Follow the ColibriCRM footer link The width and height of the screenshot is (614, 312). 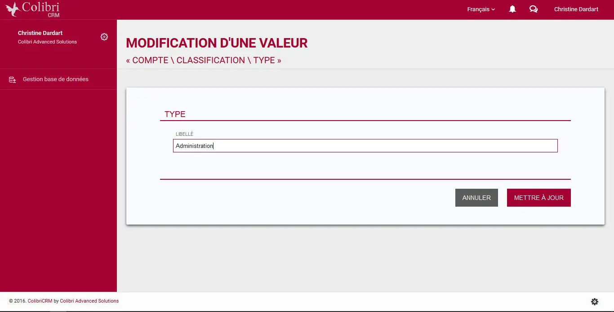pyautogui.click(x=40, y=301)
